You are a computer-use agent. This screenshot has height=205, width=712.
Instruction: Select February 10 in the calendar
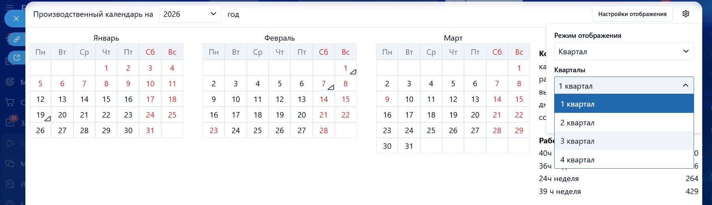coord(236,99)
